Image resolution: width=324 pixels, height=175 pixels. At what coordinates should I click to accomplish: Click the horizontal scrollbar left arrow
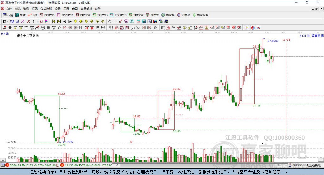tap(117, 165)
